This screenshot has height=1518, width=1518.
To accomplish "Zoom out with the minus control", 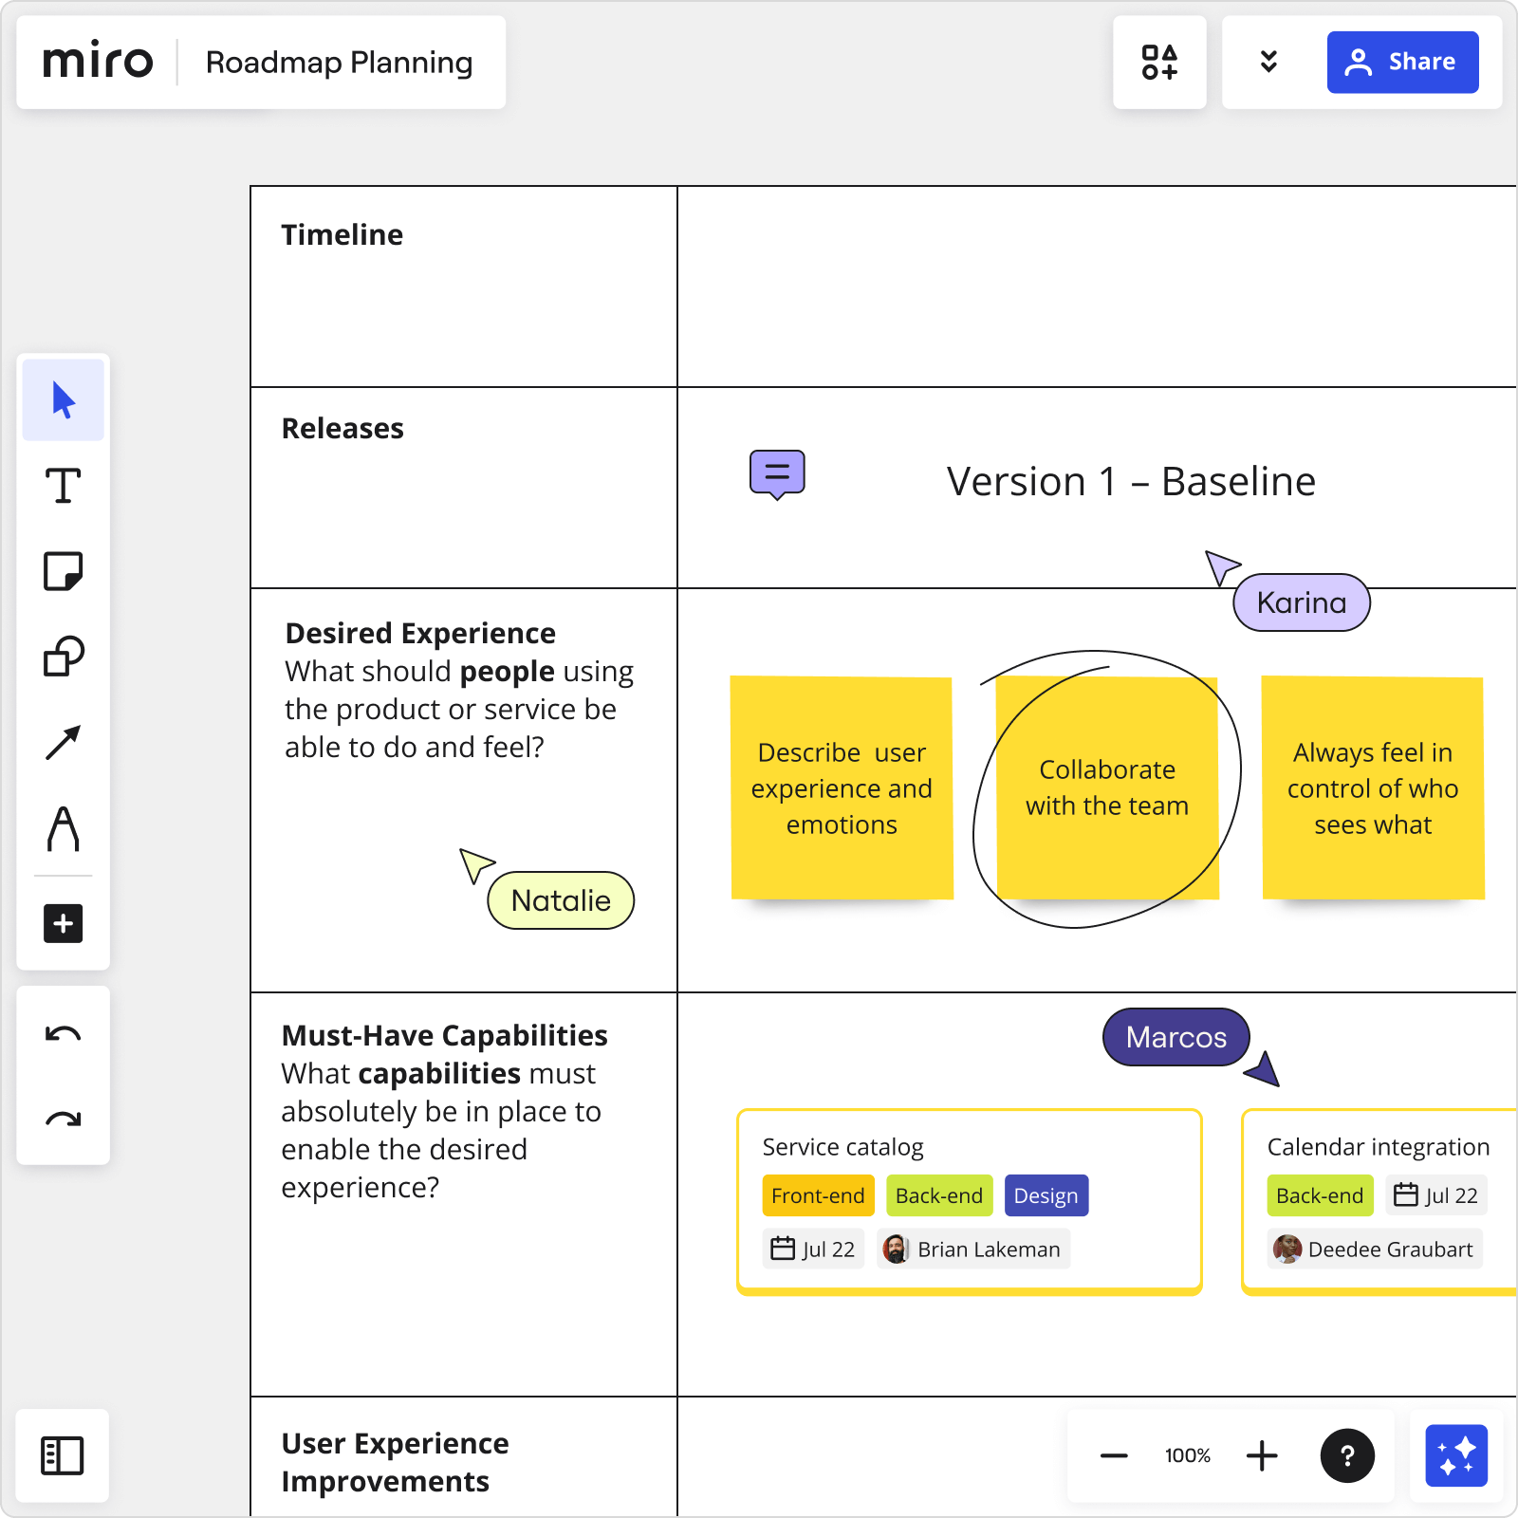I will pyautogui.click(x=1113, y=1455).
